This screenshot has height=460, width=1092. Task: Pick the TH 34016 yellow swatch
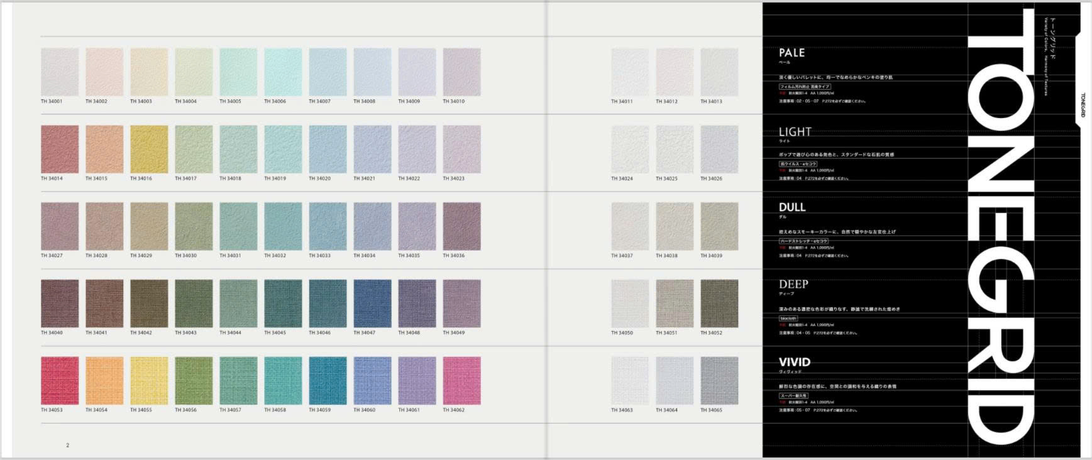[x=149, y=149]
